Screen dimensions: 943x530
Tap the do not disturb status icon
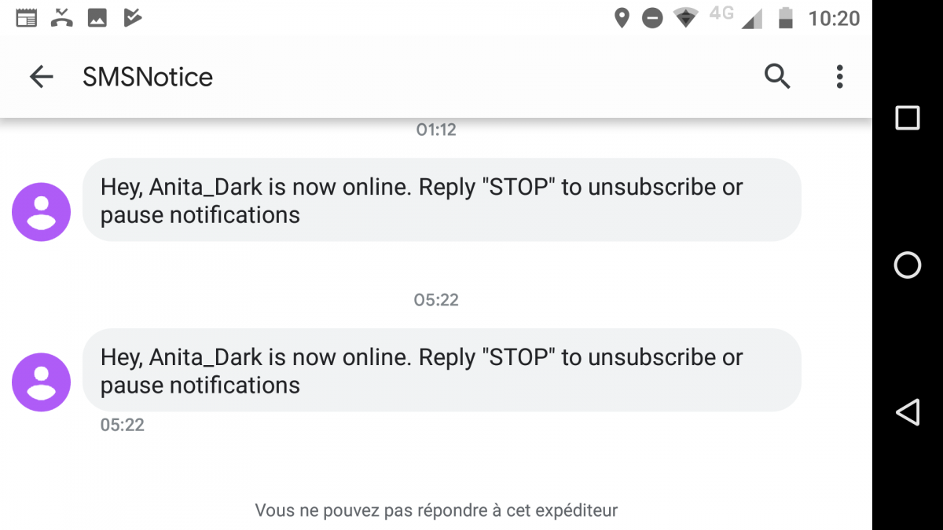point(652,18)
